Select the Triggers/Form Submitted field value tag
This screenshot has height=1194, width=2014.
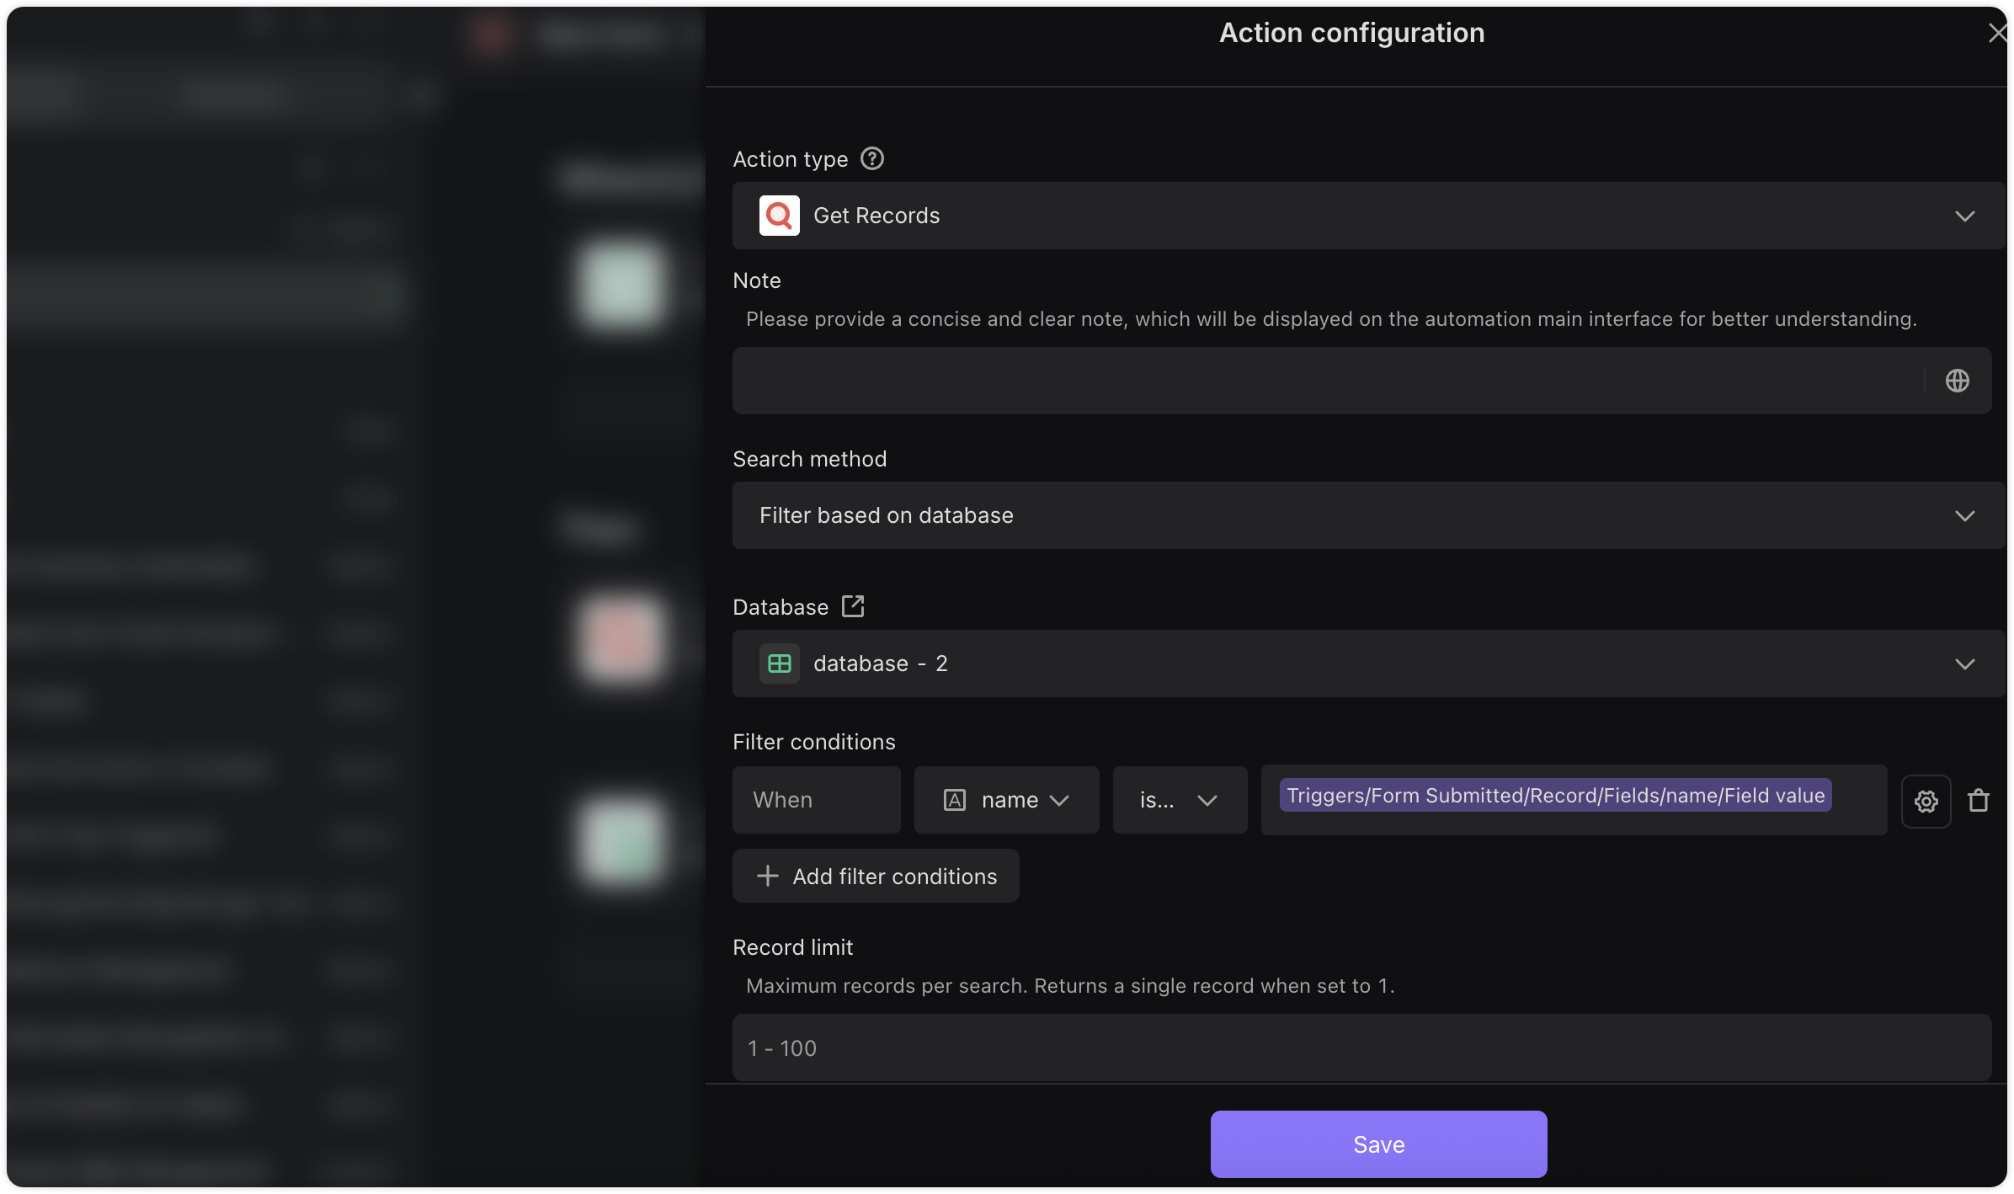pos(1555,796)
